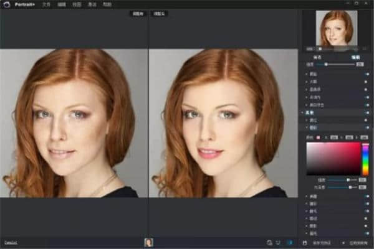The width and height of the screenshot is (374, 249).
Task: Collapse the lip color section above color picker
Action: pyautogui.click(x=305, y=126)
